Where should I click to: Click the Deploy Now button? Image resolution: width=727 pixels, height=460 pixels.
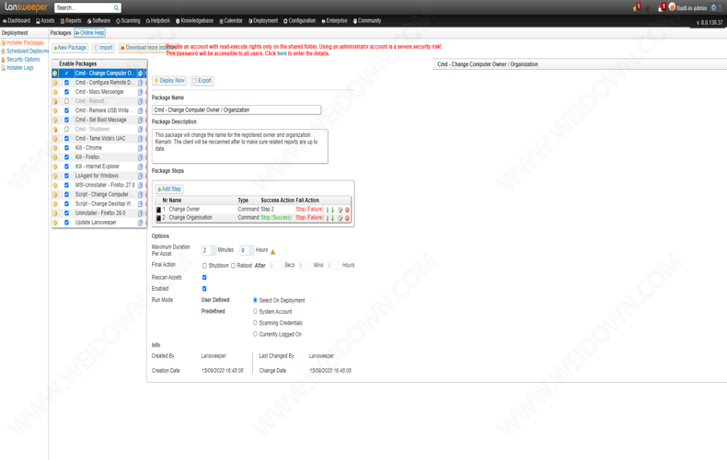point(169,81)
